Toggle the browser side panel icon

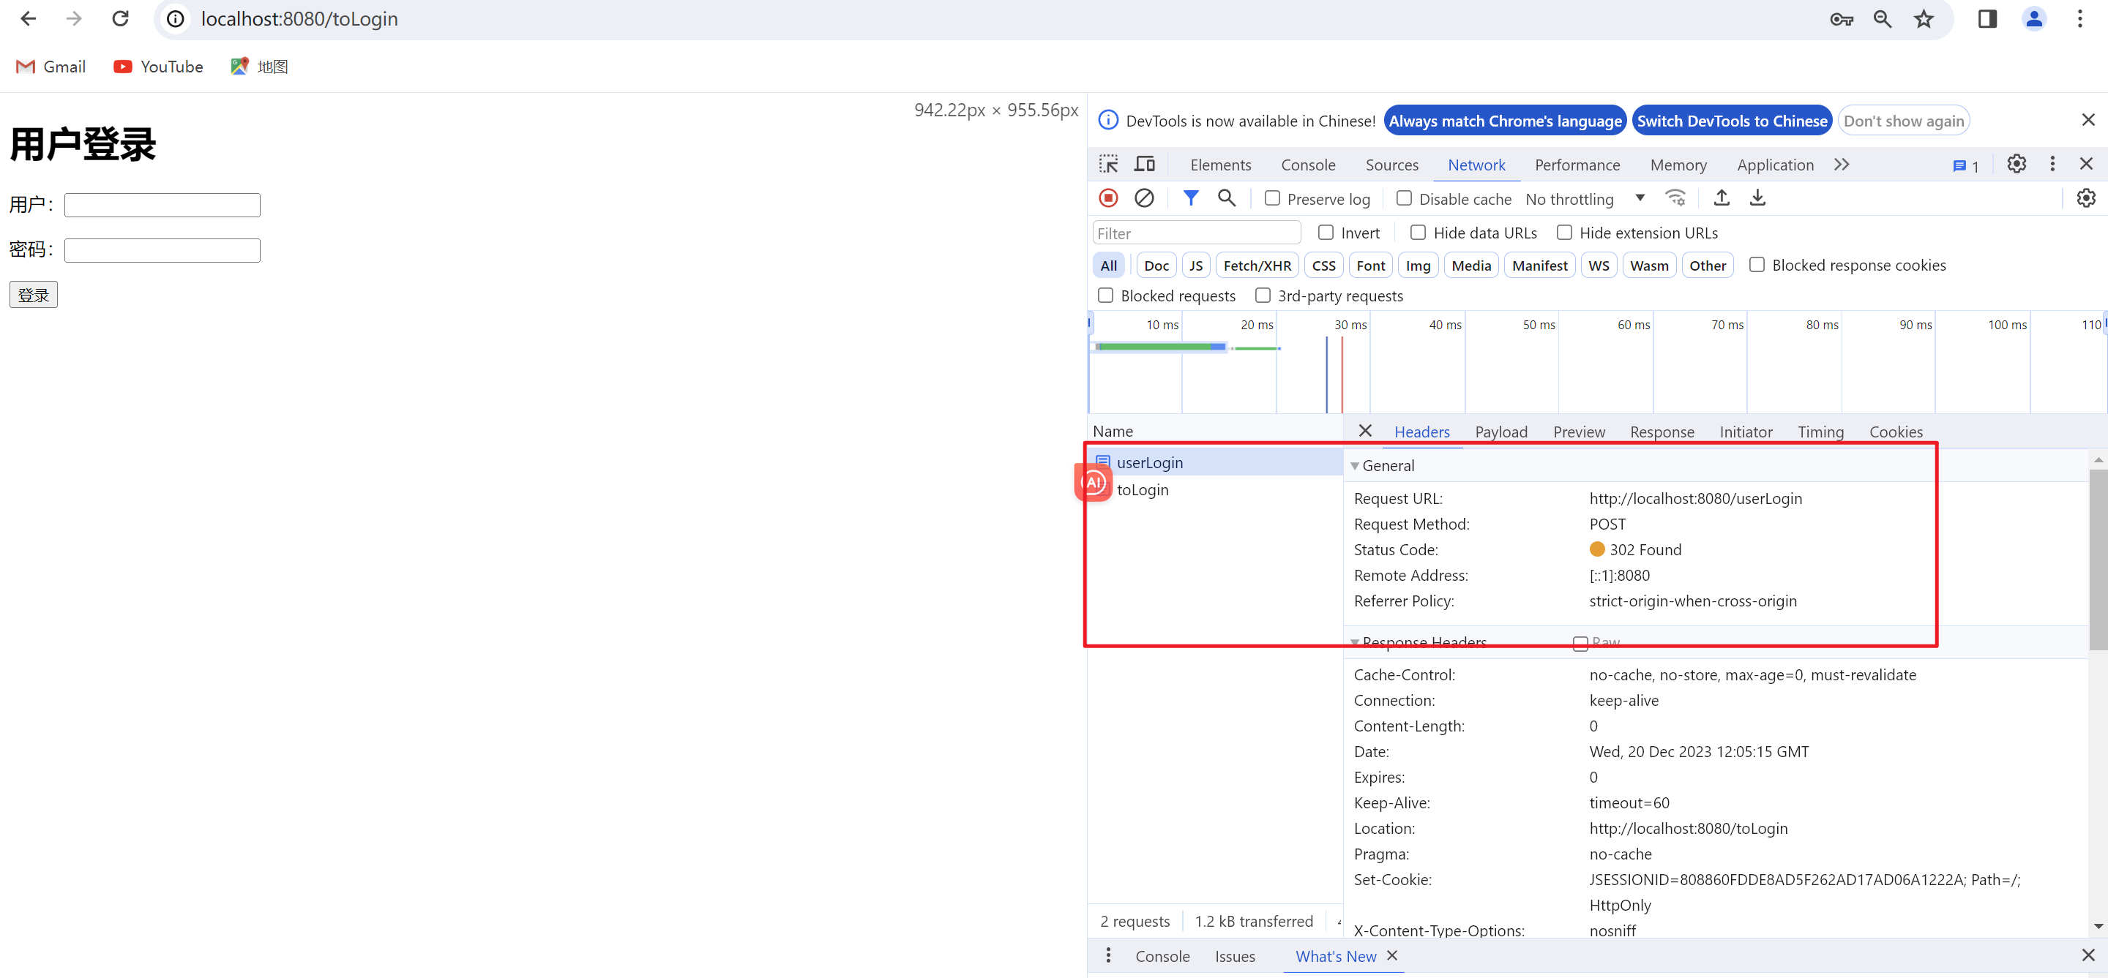point(1988,19)
